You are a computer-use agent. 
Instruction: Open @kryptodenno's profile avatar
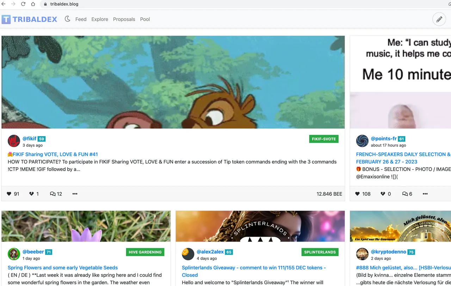tap(362, 254)
